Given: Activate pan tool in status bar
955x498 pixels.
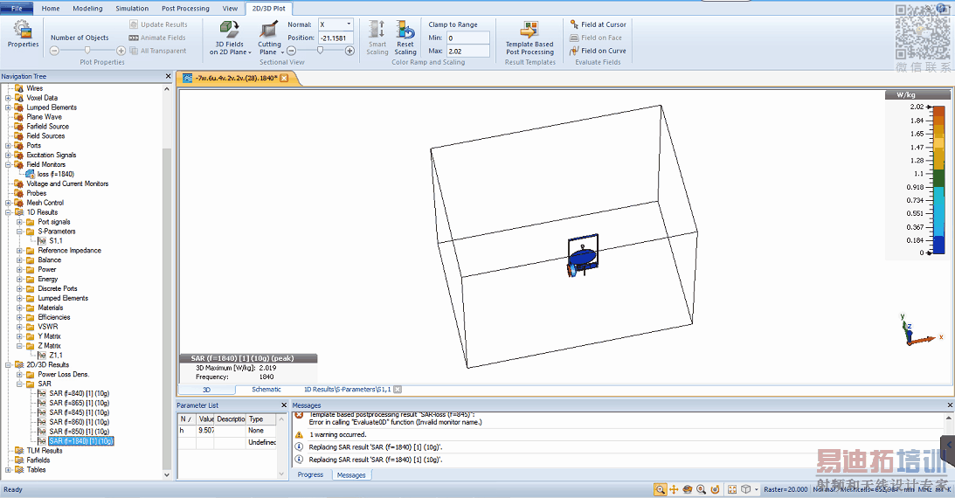Looking at the screenshot, I should coord(674,489).
